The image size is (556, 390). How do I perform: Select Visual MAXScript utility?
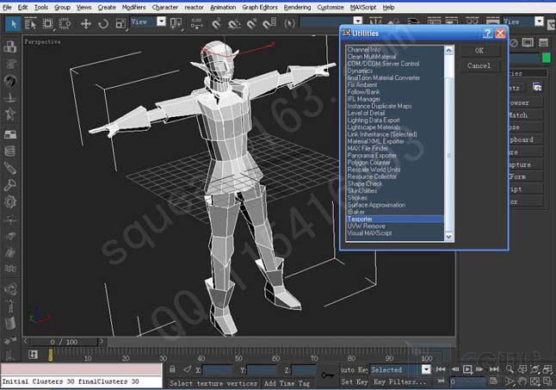(395, 233)
